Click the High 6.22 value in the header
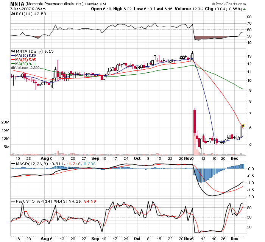 pos(122,9)
